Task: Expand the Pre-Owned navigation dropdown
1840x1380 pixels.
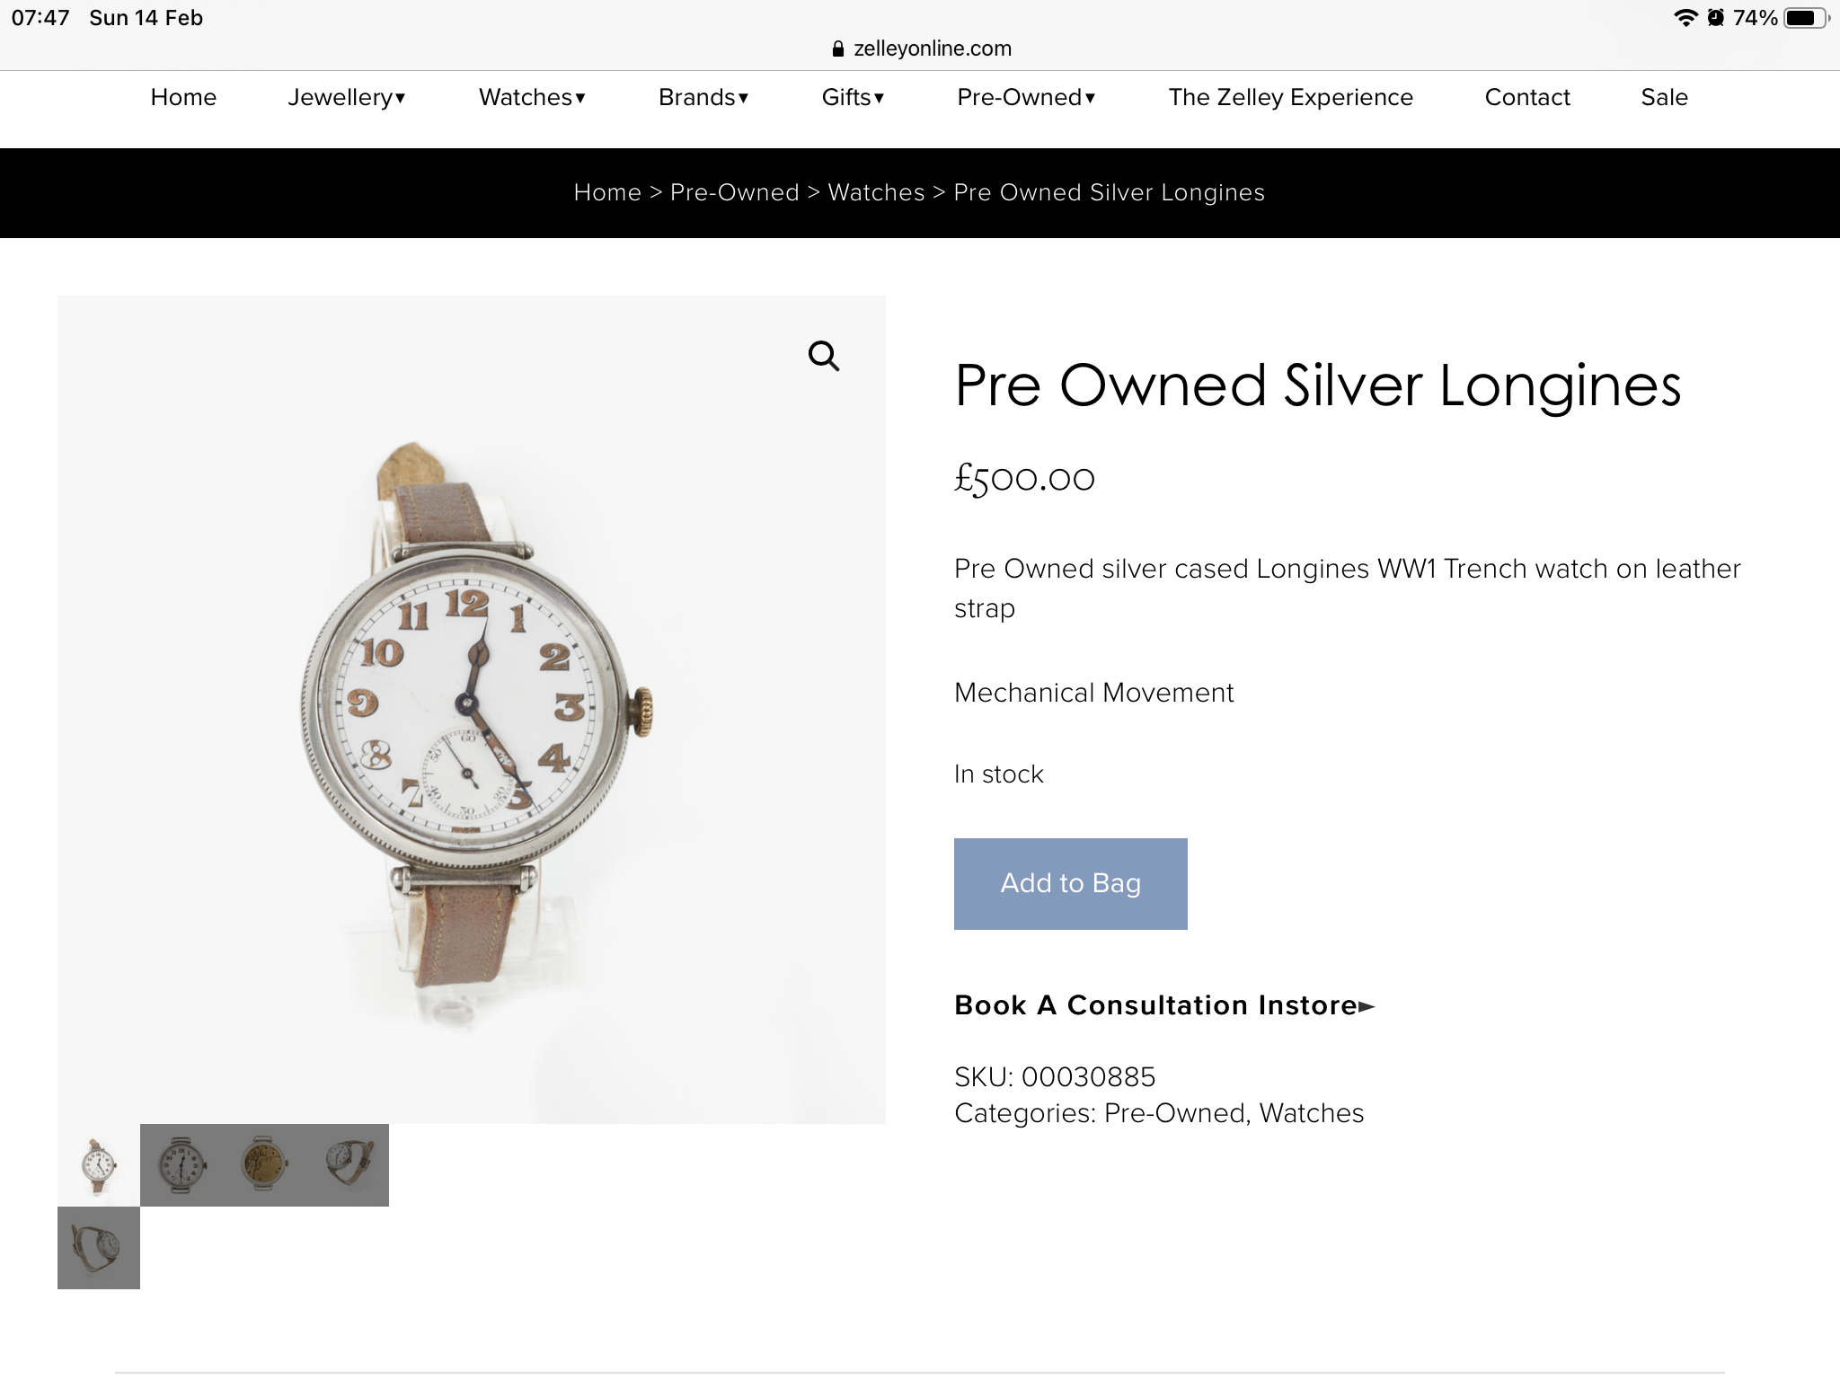Action: click(1026, 97)
